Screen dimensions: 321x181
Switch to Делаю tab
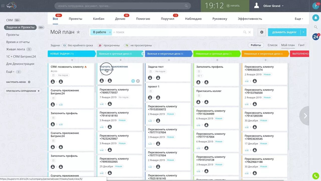pyautogui.click(x=120, y=19)
